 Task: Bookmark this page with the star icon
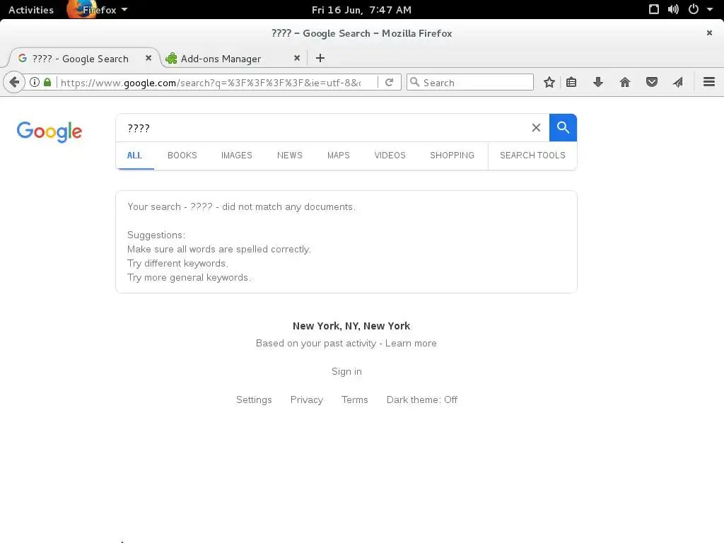(x=549, y=82)
